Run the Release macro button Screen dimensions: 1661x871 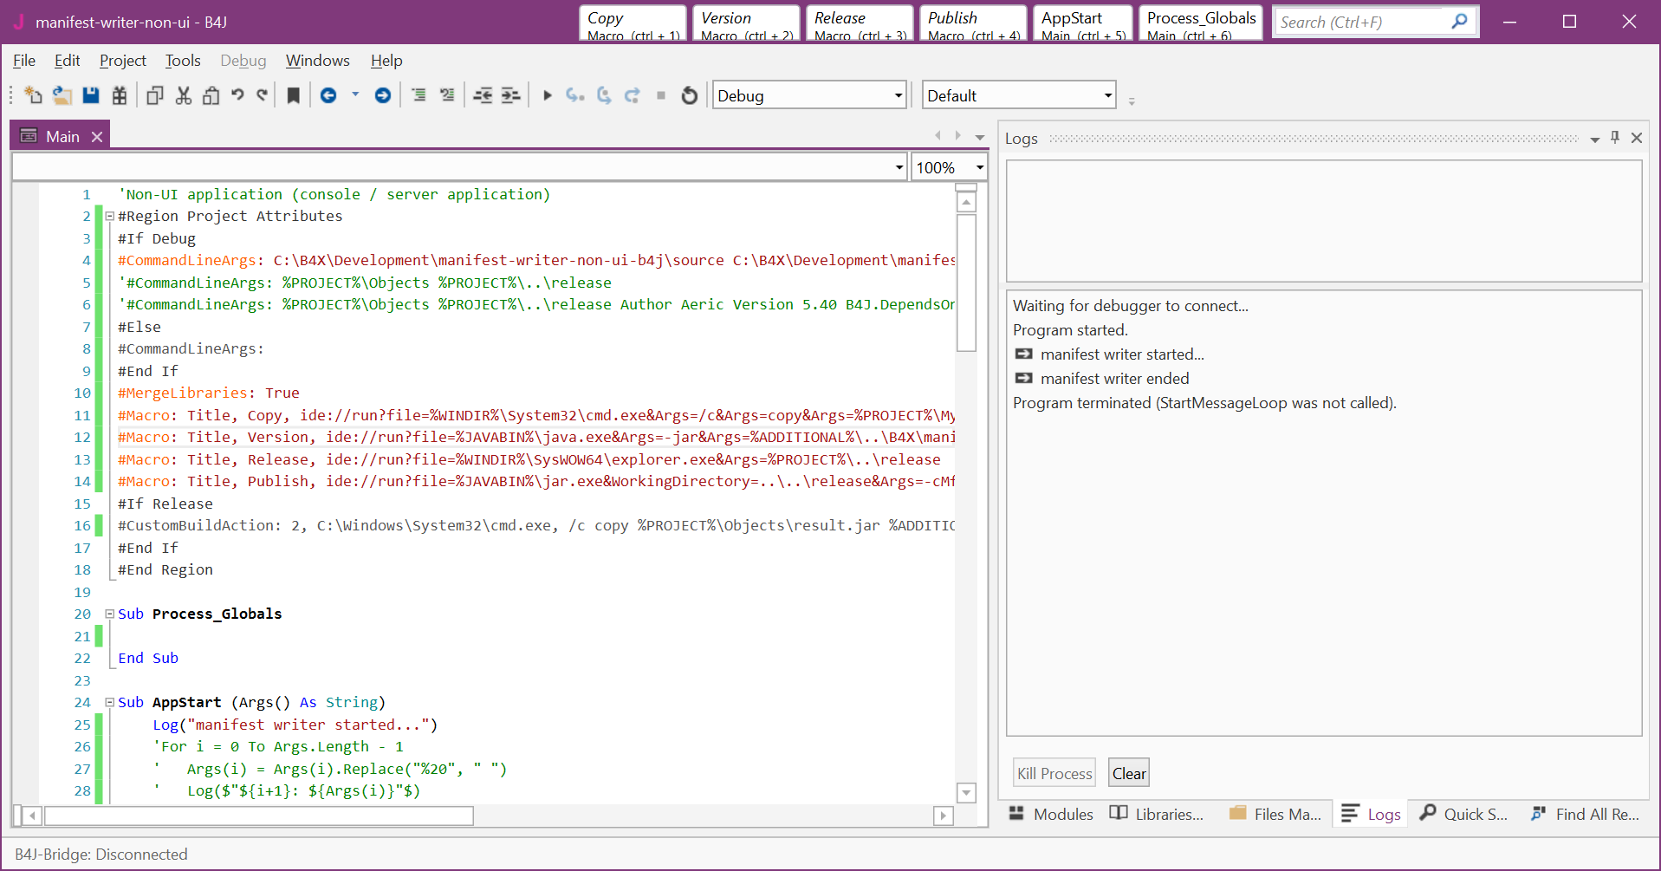point(860,23)
